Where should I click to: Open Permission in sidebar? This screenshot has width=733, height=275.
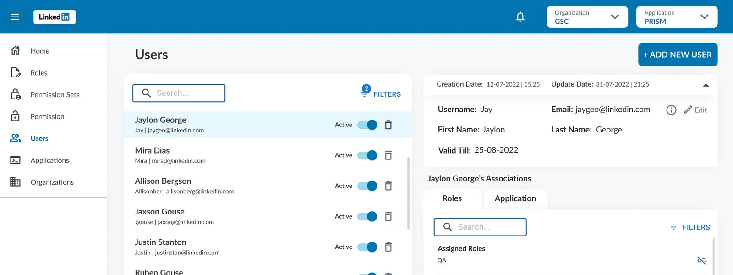click(x=47, y=116)
